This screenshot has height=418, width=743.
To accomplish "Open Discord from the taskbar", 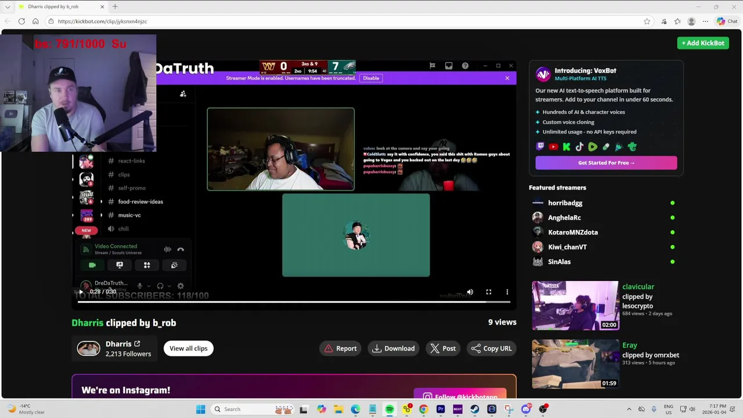I will pyautogui.click(x=526, y=409).
